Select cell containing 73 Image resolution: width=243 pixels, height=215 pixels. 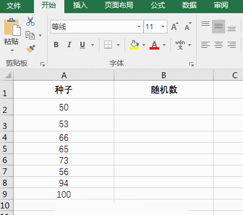click(64, 159)
